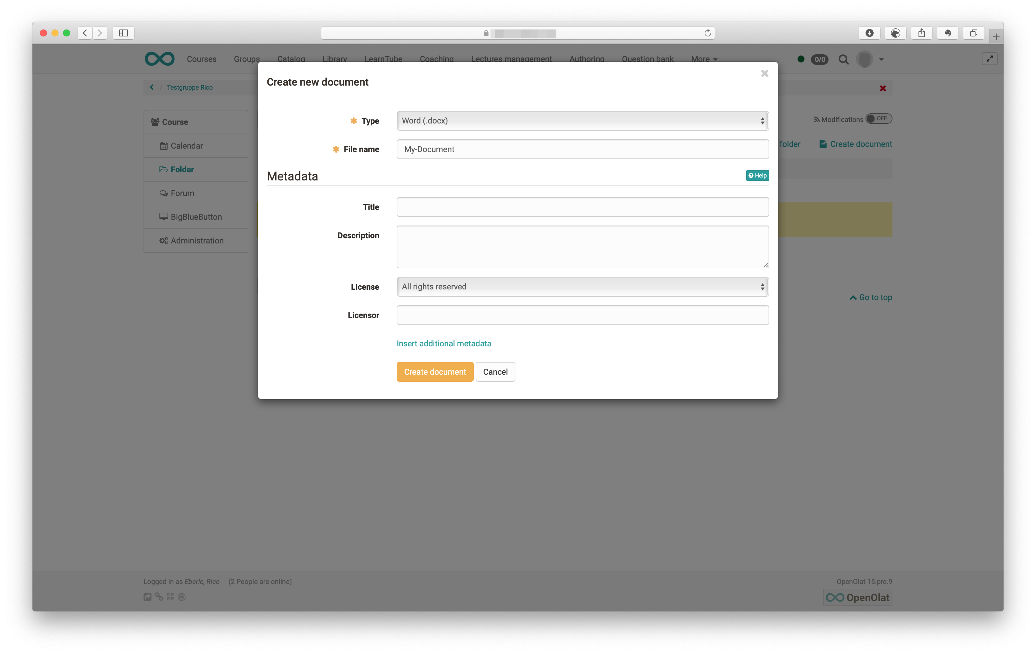
Task: Open the Courses navigation item
Action: pos(201,59)
